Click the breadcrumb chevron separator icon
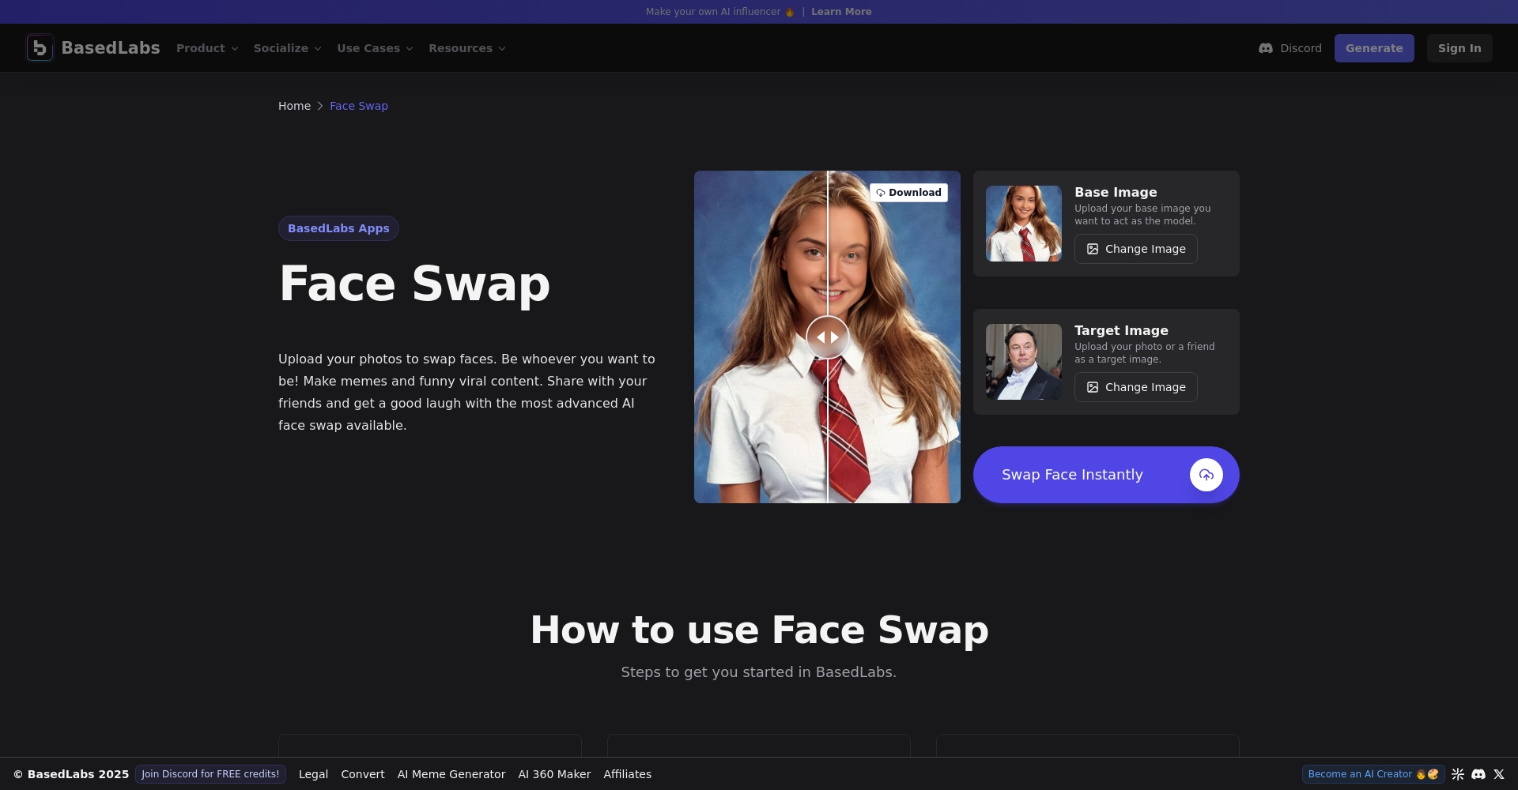Screen dimensions: 1518x790 coord(320,106)
